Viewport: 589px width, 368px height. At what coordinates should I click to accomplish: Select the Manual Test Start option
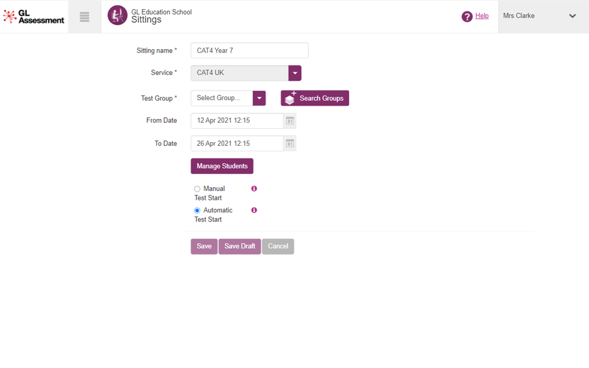tap(197, 189)
